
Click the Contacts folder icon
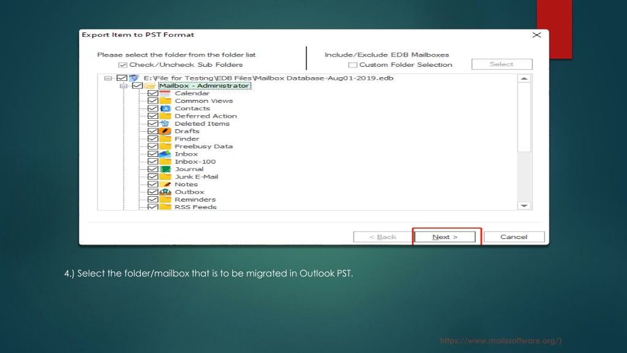point(165,108)
